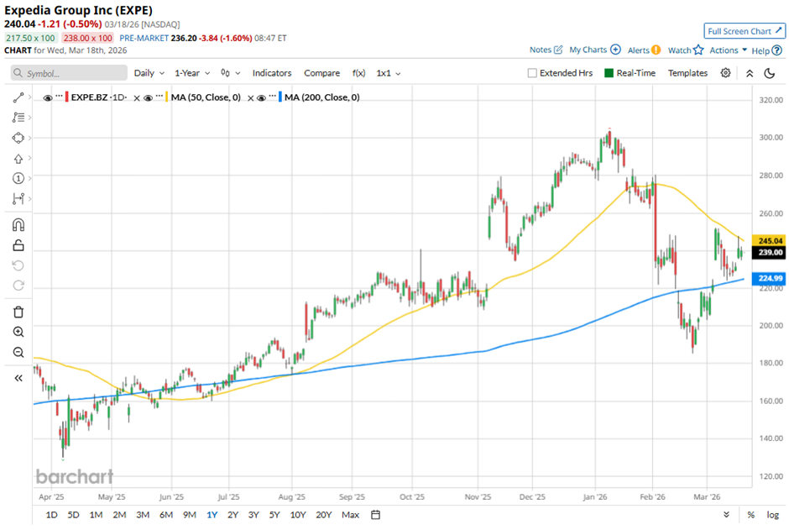Select the trend line drawing tool
The height and width of the screenshot is (530, 789).
click(x=18, y=98)
